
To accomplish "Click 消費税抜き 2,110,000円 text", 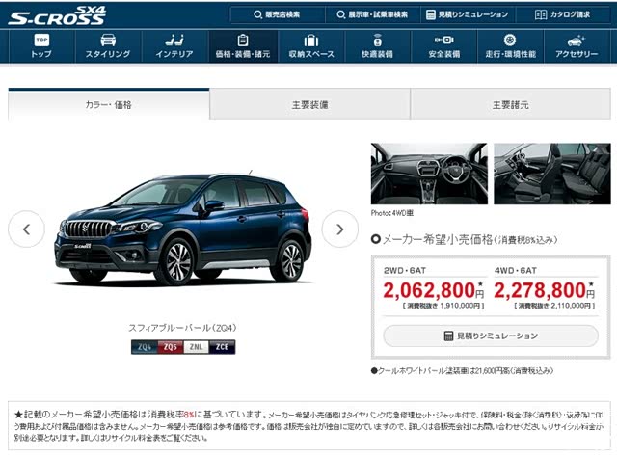I will [554, 306].
